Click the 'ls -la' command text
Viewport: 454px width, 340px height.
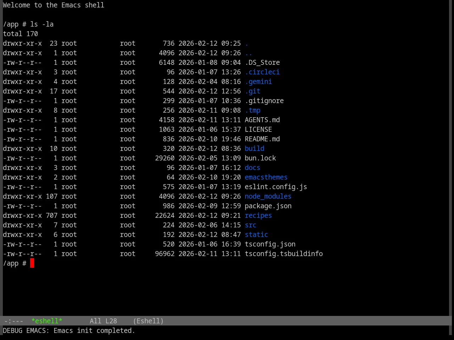pyautogui.click(x=42, y=24)
